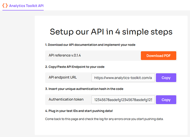Click step 4 'Plug in your test IDs' text
The image size is (190, 137).
(79, 111)
